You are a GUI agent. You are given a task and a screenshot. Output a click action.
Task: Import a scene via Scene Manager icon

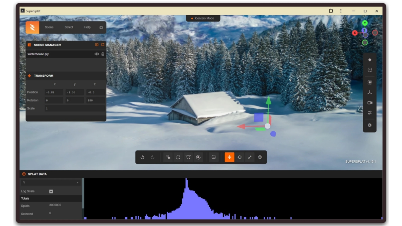click(x=97, y=45)
